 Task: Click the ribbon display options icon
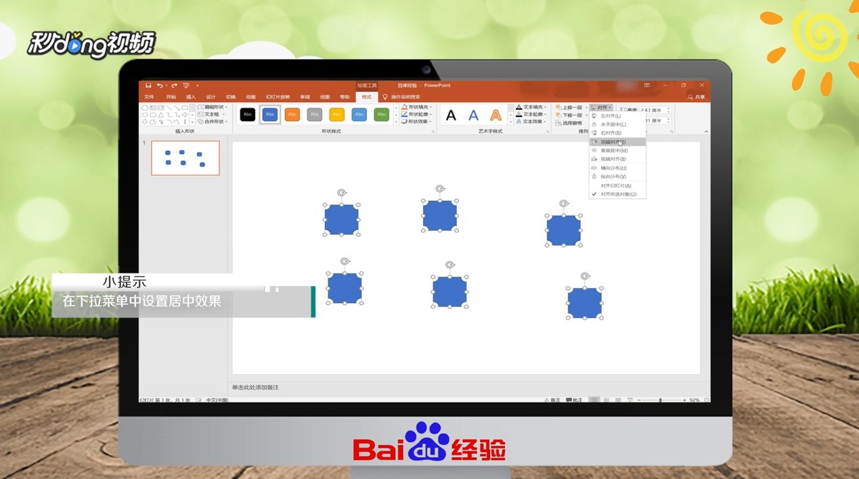(647, 85)
